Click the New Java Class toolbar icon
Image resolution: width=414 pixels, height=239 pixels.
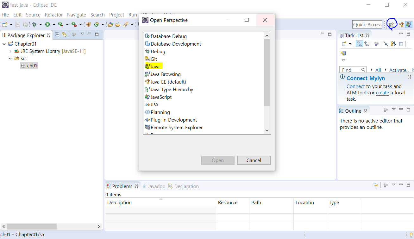[97, 24]
